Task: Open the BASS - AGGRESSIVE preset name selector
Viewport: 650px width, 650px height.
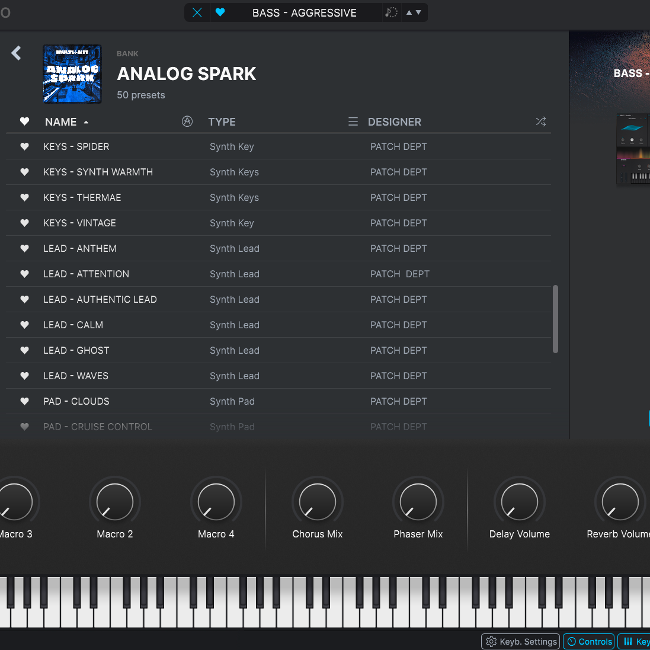Action: click(305, 12)
